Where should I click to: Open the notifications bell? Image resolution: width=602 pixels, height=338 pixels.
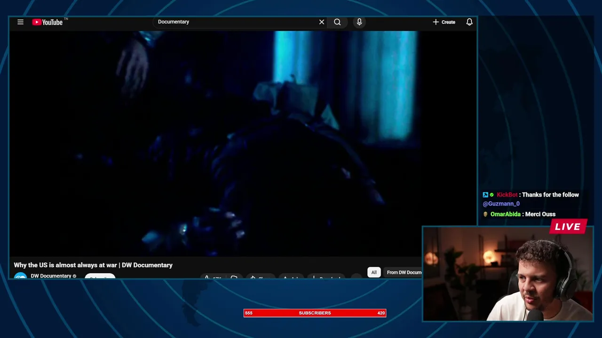click(x=469, y=22)
